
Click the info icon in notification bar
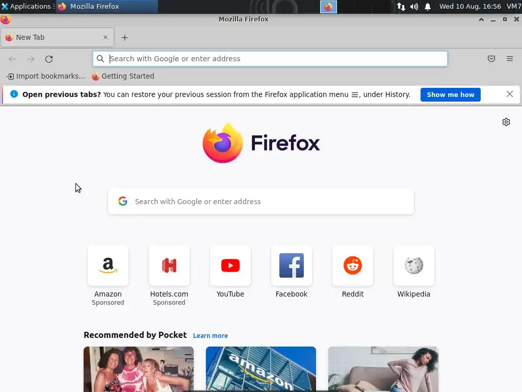tap(14, 94)
